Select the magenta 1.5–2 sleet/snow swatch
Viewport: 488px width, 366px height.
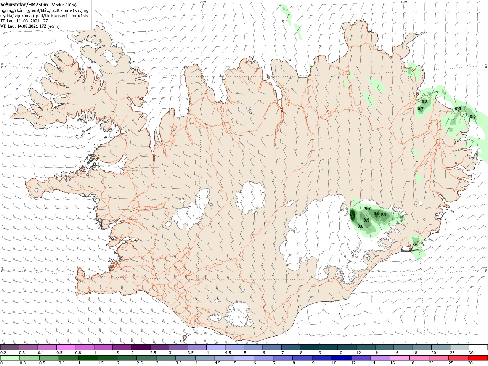[122, 347]
